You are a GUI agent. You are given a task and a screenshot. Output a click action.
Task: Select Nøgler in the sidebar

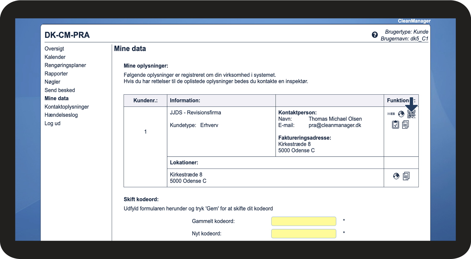point(53,82)
